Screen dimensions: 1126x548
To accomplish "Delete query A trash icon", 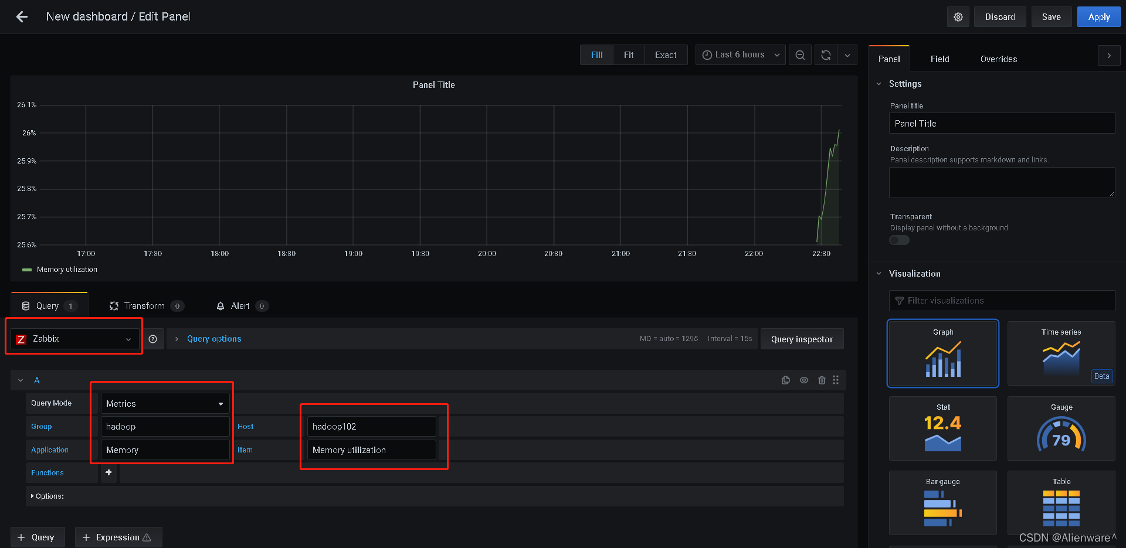I will pos(822,380).
